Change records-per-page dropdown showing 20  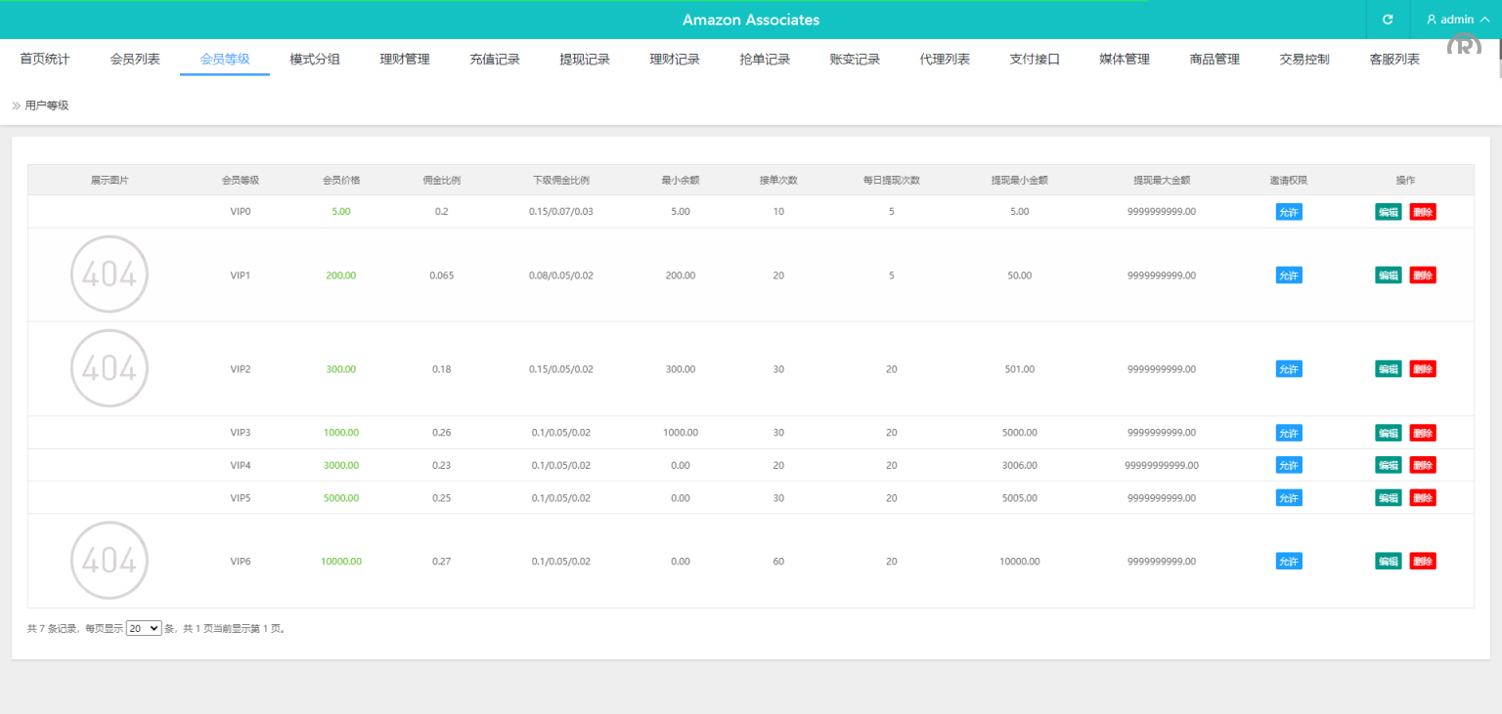pos(144,629)
